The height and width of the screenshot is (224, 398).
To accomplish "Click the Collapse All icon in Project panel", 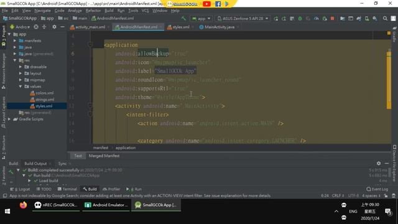I will (x=44, y=27).
